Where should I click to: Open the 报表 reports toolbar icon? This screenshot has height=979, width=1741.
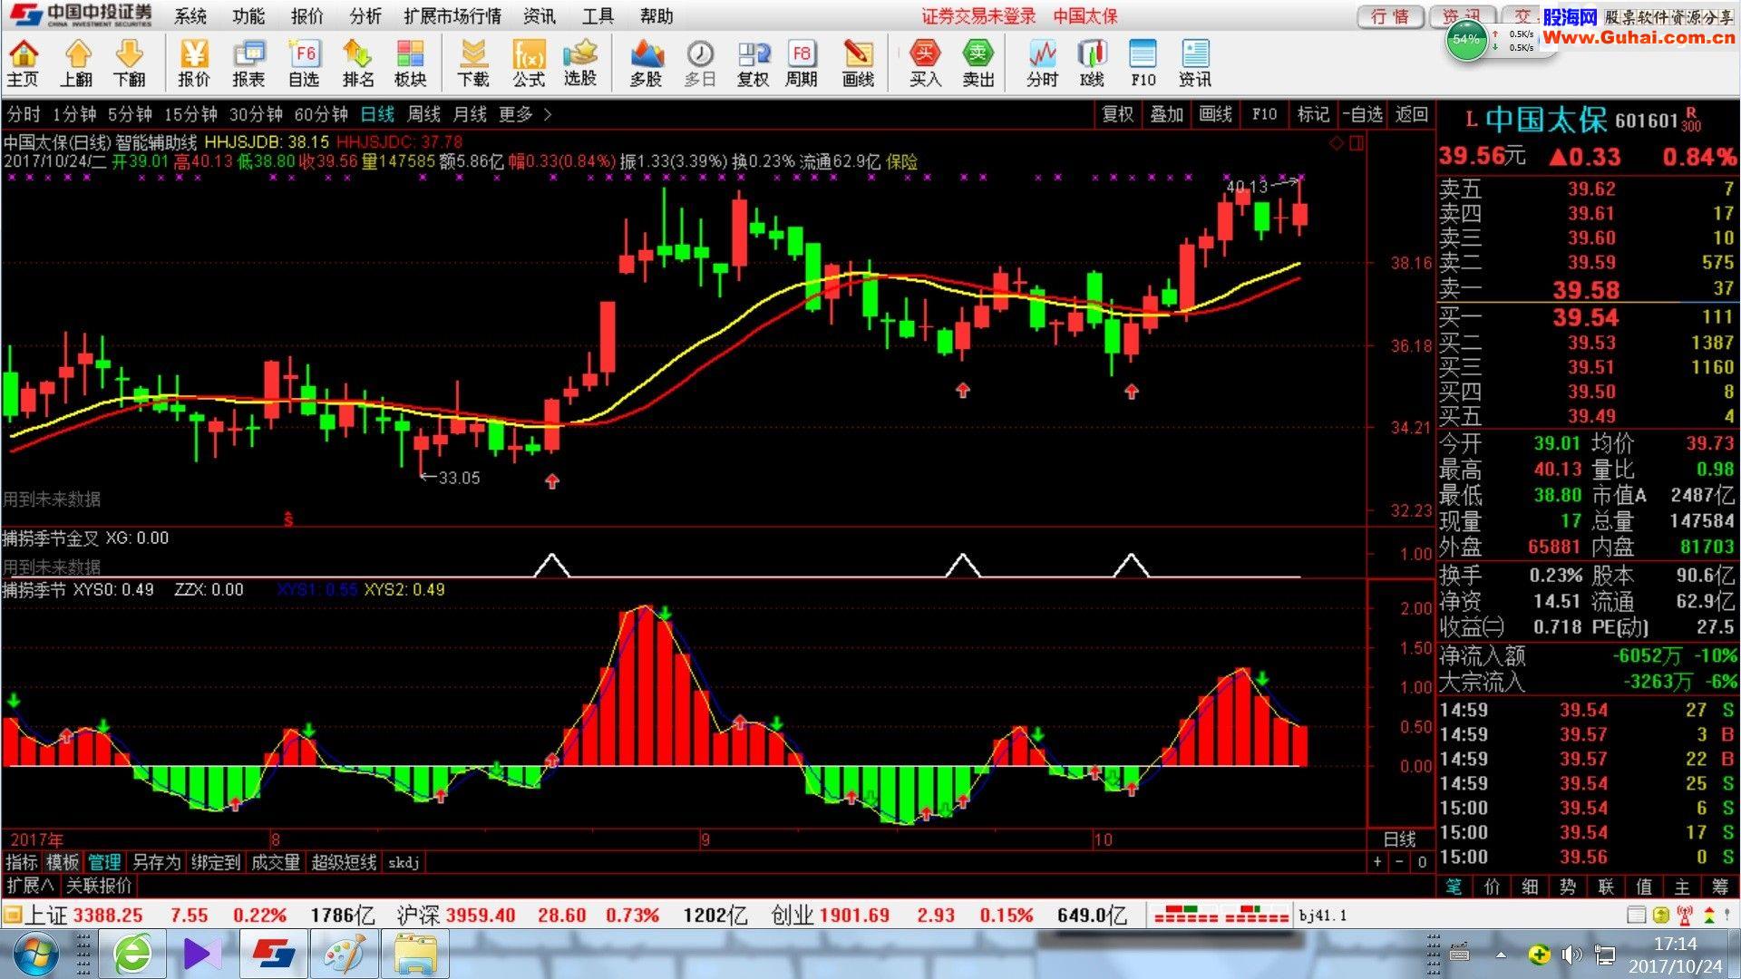tap(248, 63)
